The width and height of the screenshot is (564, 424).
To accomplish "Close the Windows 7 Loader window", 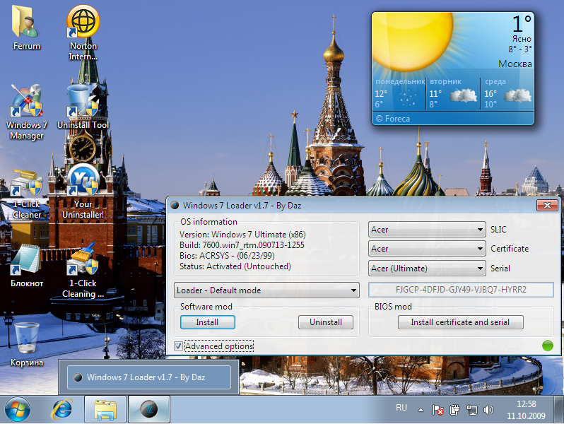I will (547, 205).
